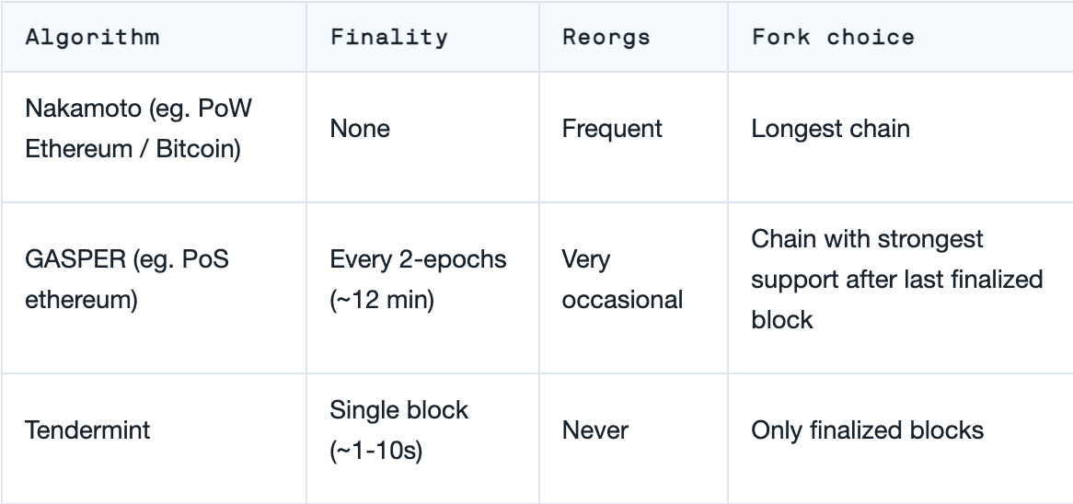Image resolution: width=1073 pixels, height=504 pixels.
Task: Select the 'Every 2-epochs' finality text
Action: (418, 259)
